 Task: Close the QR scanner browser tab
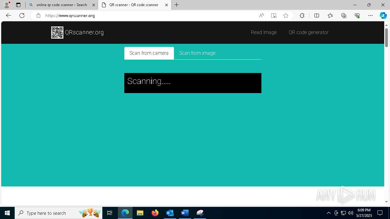click(x=166, y=5)
